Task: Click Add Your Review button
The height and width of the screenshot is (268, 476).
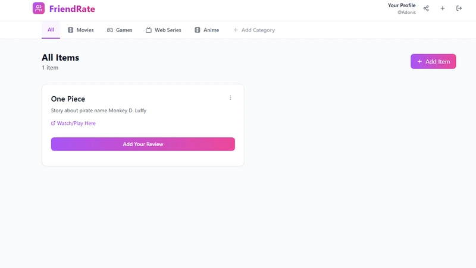Action: pos(143,144)
